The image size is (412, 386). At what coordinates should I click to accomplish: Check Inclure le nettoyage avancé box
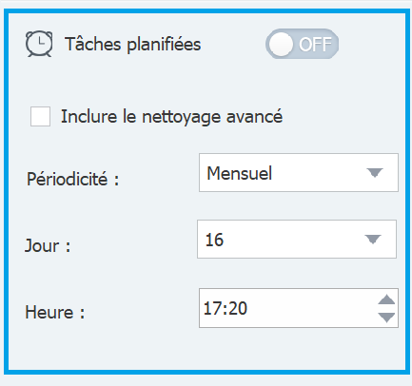(x=40, y=116)
